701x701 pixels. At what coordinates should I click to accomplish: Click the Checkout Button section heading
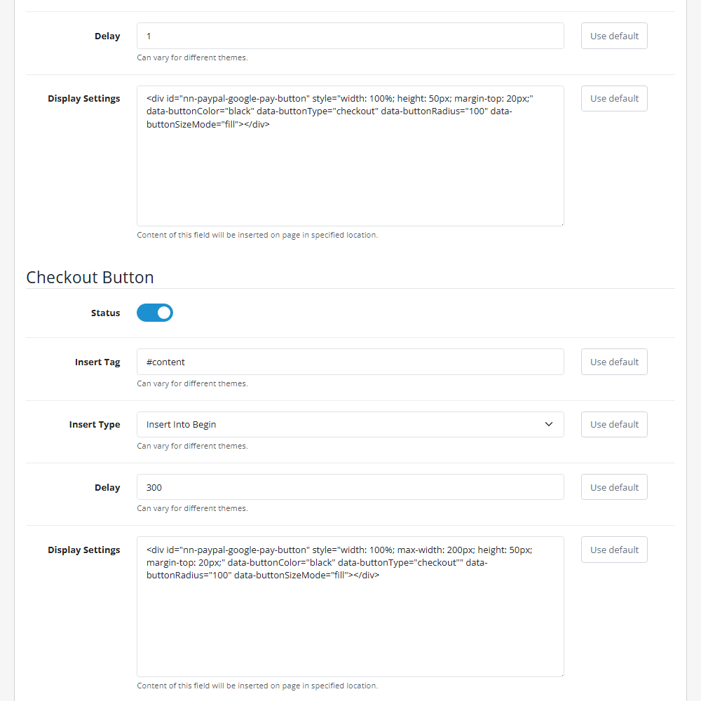point(90,277)
